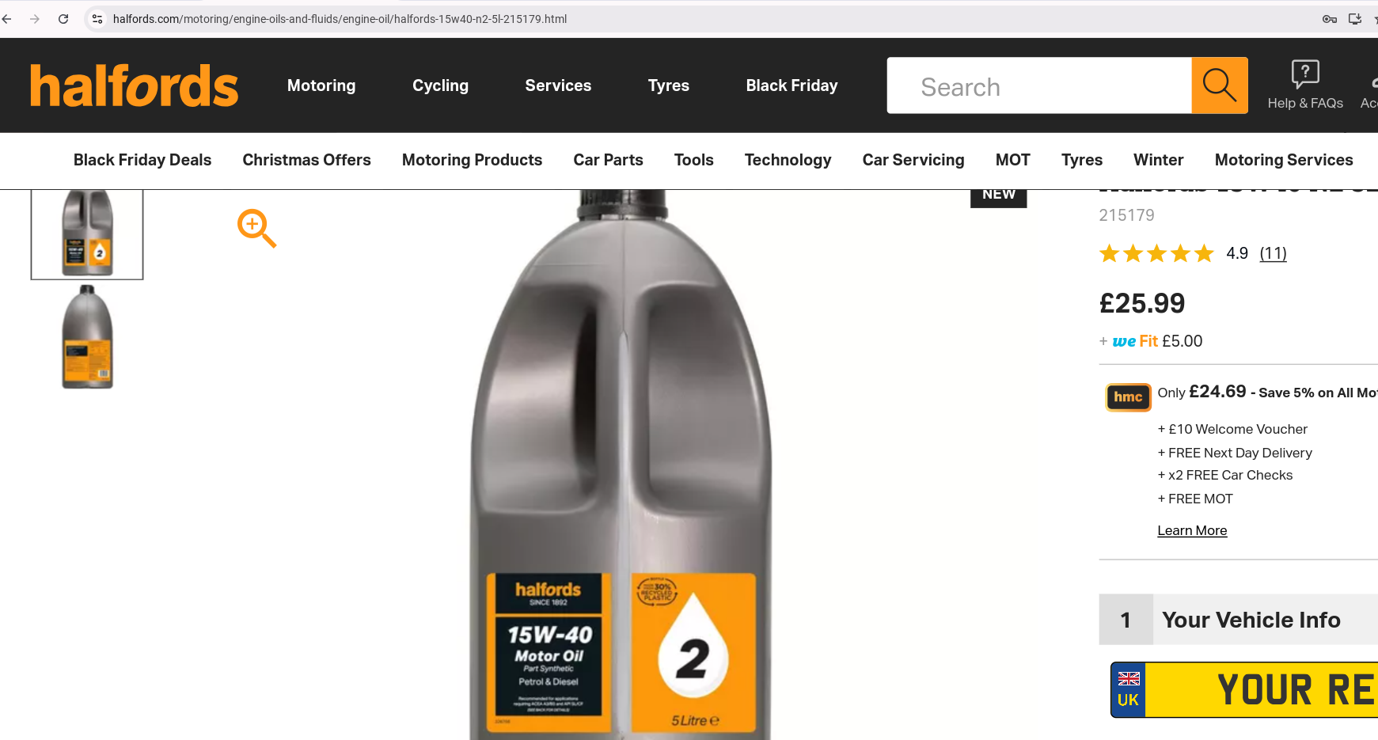Go back using the browser back arrow

pos(7,19)
